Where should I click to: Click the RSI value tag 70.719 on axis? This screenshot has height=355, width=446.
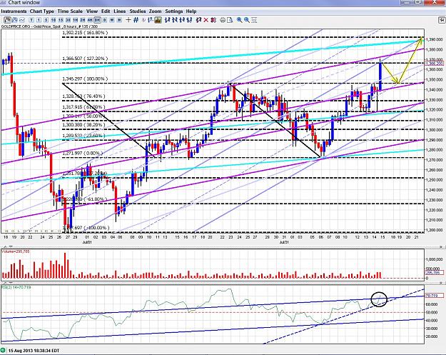click(435, 296)
